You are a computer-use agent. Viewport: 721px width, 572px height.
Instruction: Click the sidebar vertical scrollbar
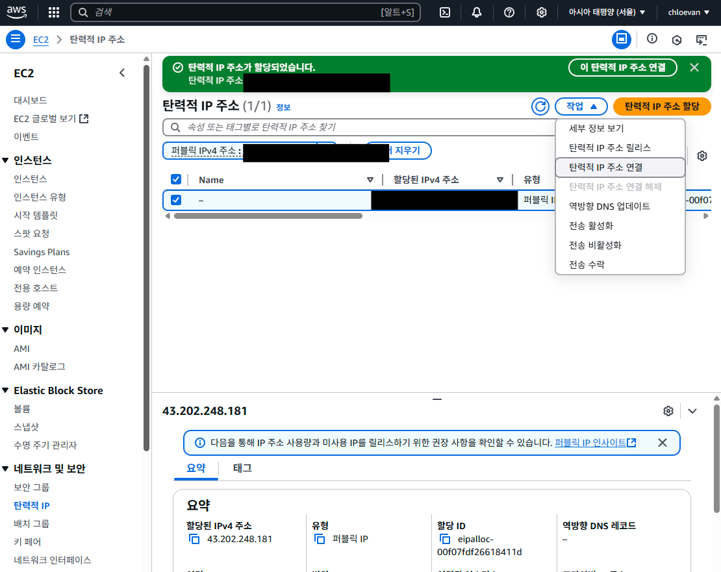(146, 257)
